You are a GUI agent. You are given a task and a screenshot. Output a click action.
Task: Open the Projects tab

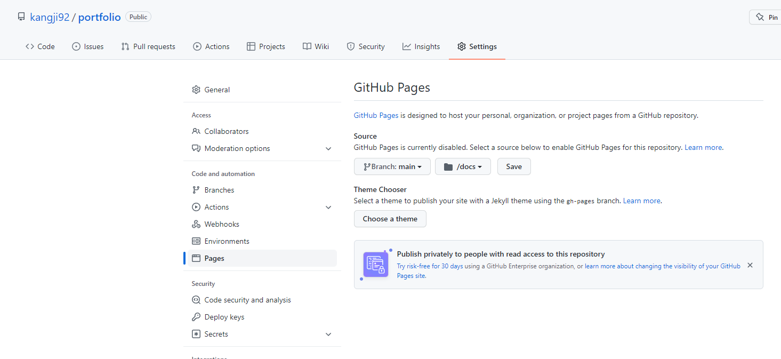(266, 46)
